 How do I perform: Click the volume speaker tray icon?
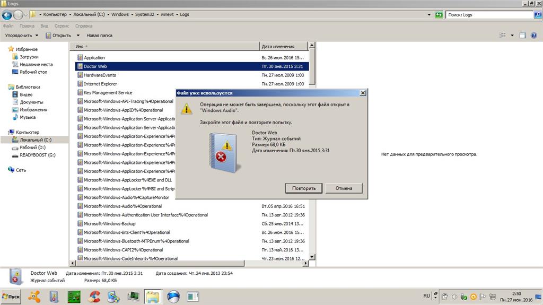454,297
